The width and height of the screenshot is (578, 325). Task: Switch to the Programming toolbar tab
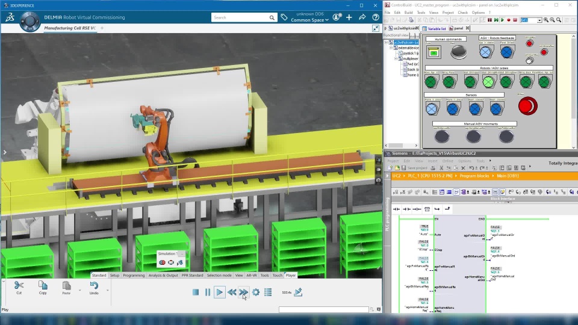tap(134, 275)
